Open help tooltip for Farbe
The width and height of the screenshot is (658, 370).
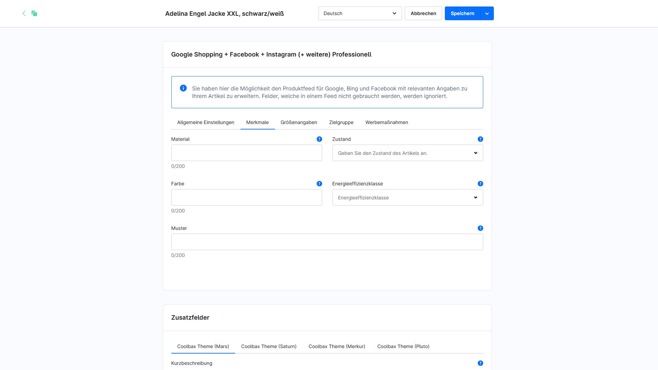pos(319,184)
